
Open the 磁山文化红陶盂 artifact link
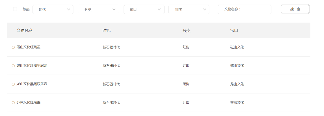tap(29, 47)
